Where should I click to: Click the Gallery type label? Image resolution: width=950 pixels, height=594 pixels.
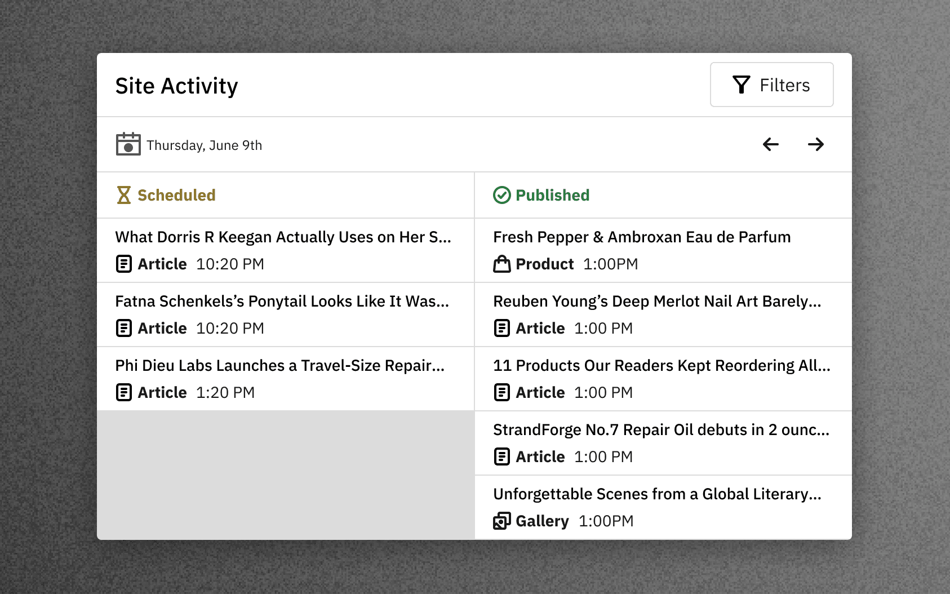tap(542, 521)
